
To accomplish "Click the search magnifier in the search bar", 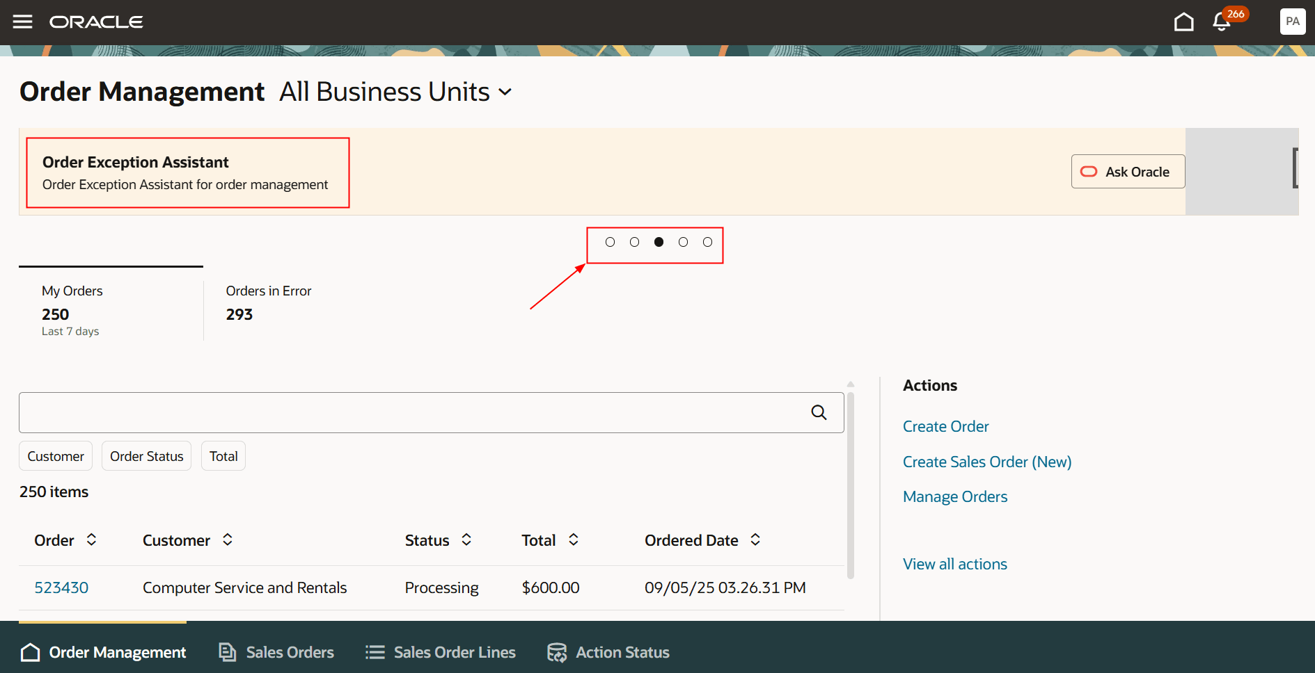I will (819, 412).
